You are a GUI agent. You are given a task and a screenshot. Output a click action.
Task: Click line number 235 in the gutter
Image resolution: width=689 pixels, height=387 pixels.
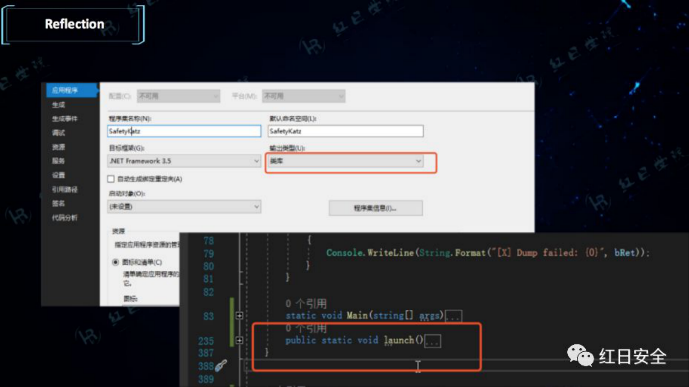coord(206,341)
